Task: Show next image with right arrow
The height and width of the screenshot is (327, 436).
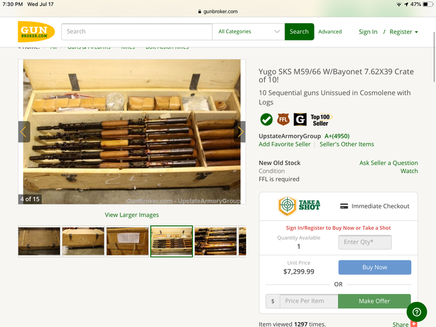Action: (x=240, y=131)
